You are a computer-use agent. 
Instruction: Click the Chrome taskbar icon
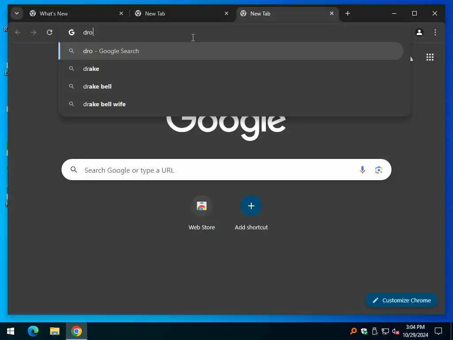point(77,331)
